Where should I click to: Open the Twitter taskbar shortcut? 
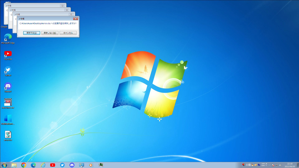pyautogui.click(x=62, y=165)
